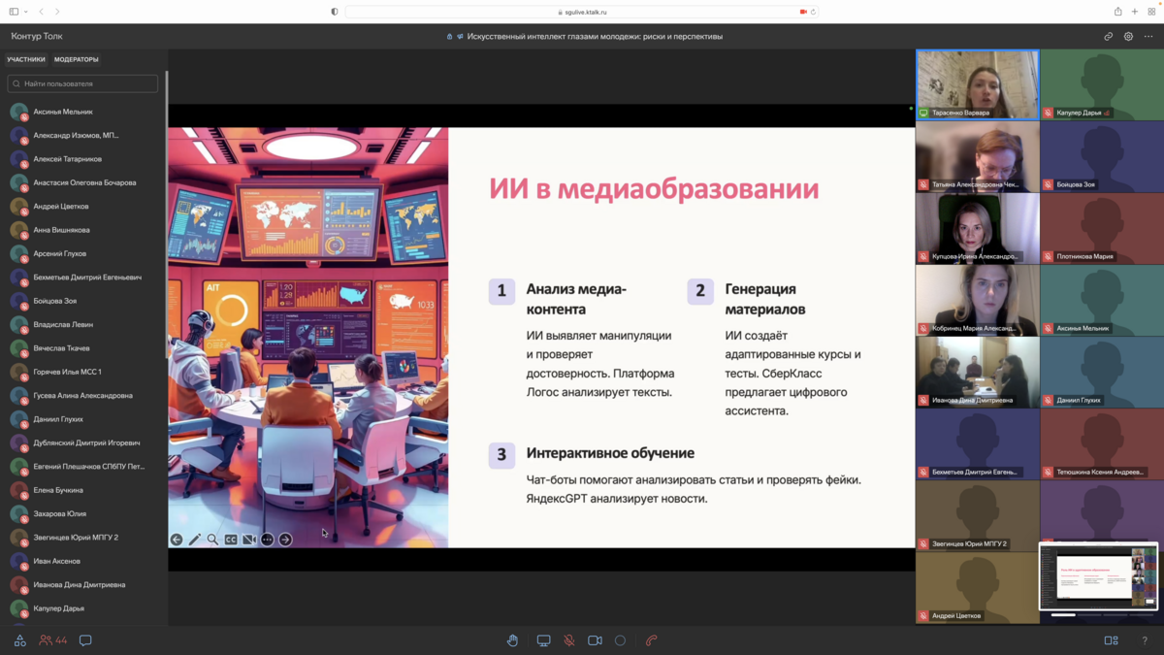Select Тарасенко Варвара video tile
This screenshot has height=655, width=1164.
977,84
